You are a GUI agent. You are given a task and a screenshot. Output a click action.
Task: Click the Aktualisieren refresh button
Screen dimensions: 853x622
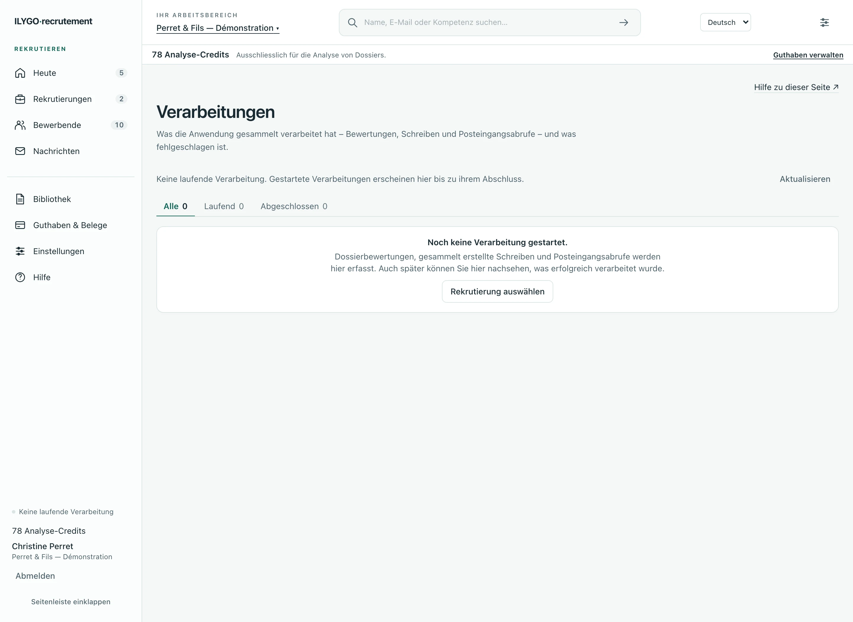(x=805, y=179)
